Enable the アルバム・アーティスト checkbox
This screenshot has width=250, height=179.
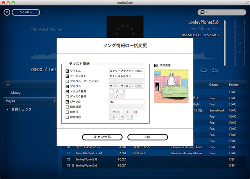point(68,81)
